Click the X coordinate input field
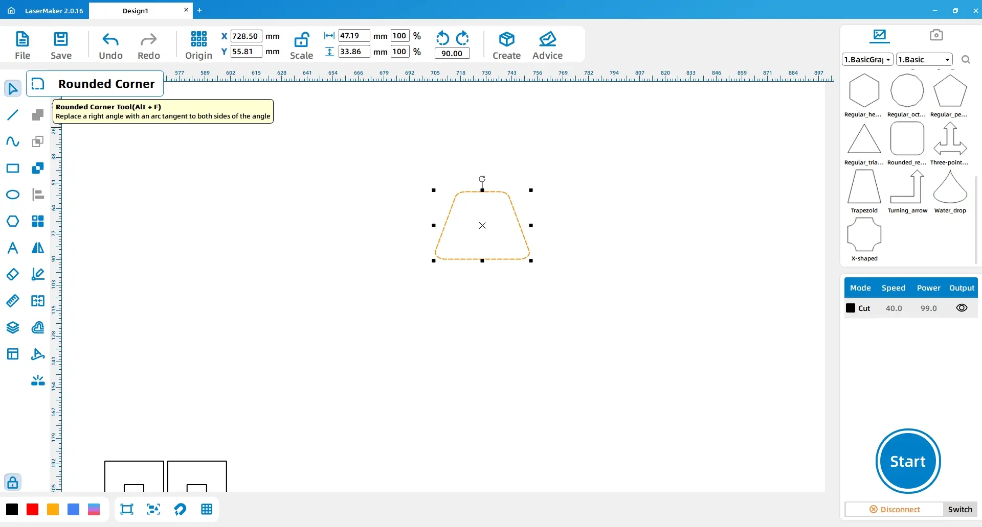Image resolution: width=982 pixels, height=527 pixels. [247, 36]
